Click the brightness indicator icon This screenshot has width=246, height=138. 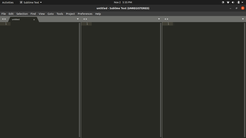[223, 2]
